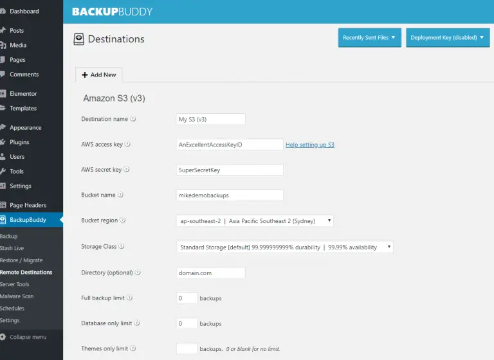
Task: Click the Collapse menu arrow icon
Action: [3, 337]
